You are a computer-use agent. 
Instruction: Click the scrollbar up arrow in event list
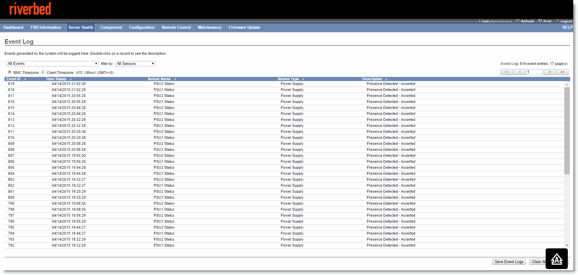(567, 84)
